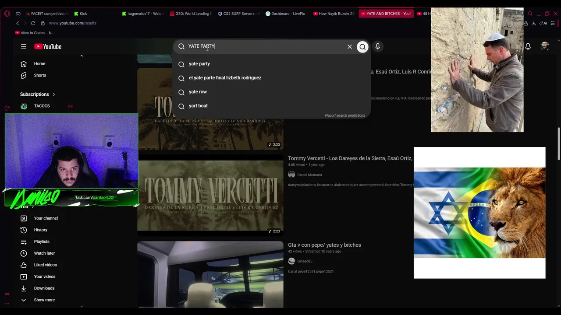Switch to the FACEIT competitive tab
The height and width of the screenshot is (315, 561).
[47, 14]
